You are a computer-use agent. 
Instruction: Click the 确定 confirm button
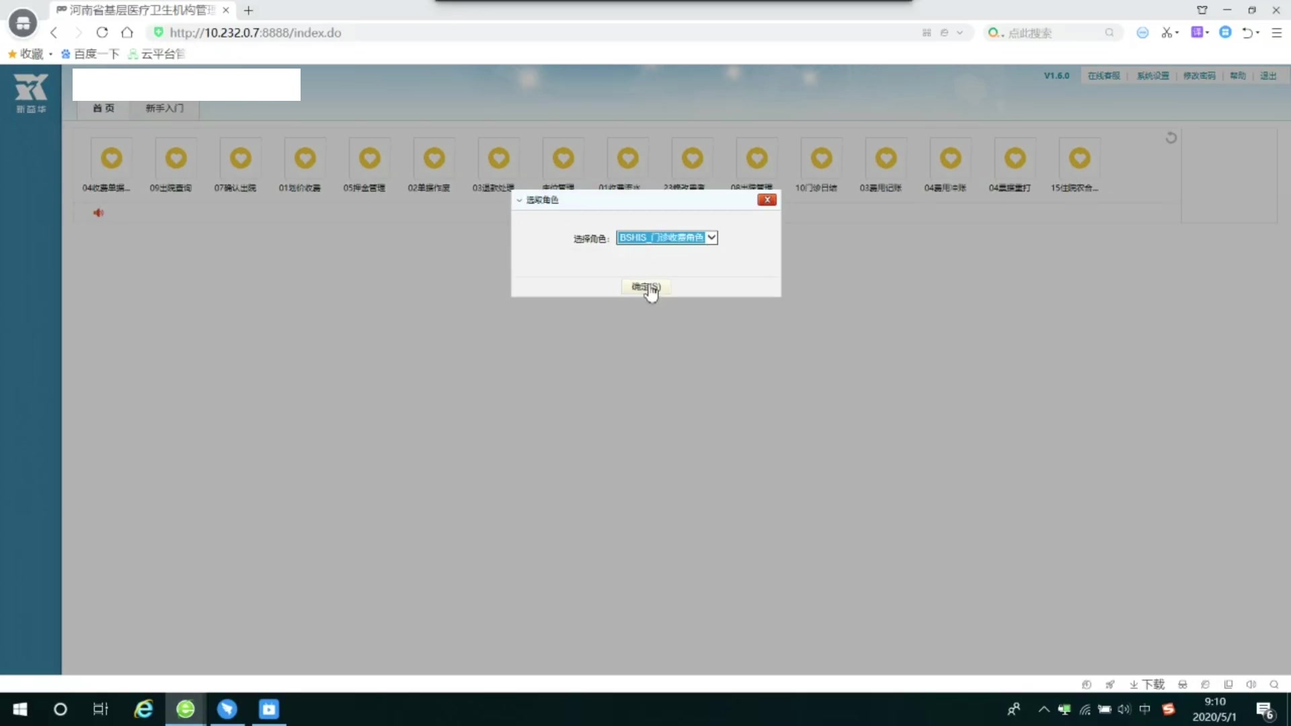646,287
